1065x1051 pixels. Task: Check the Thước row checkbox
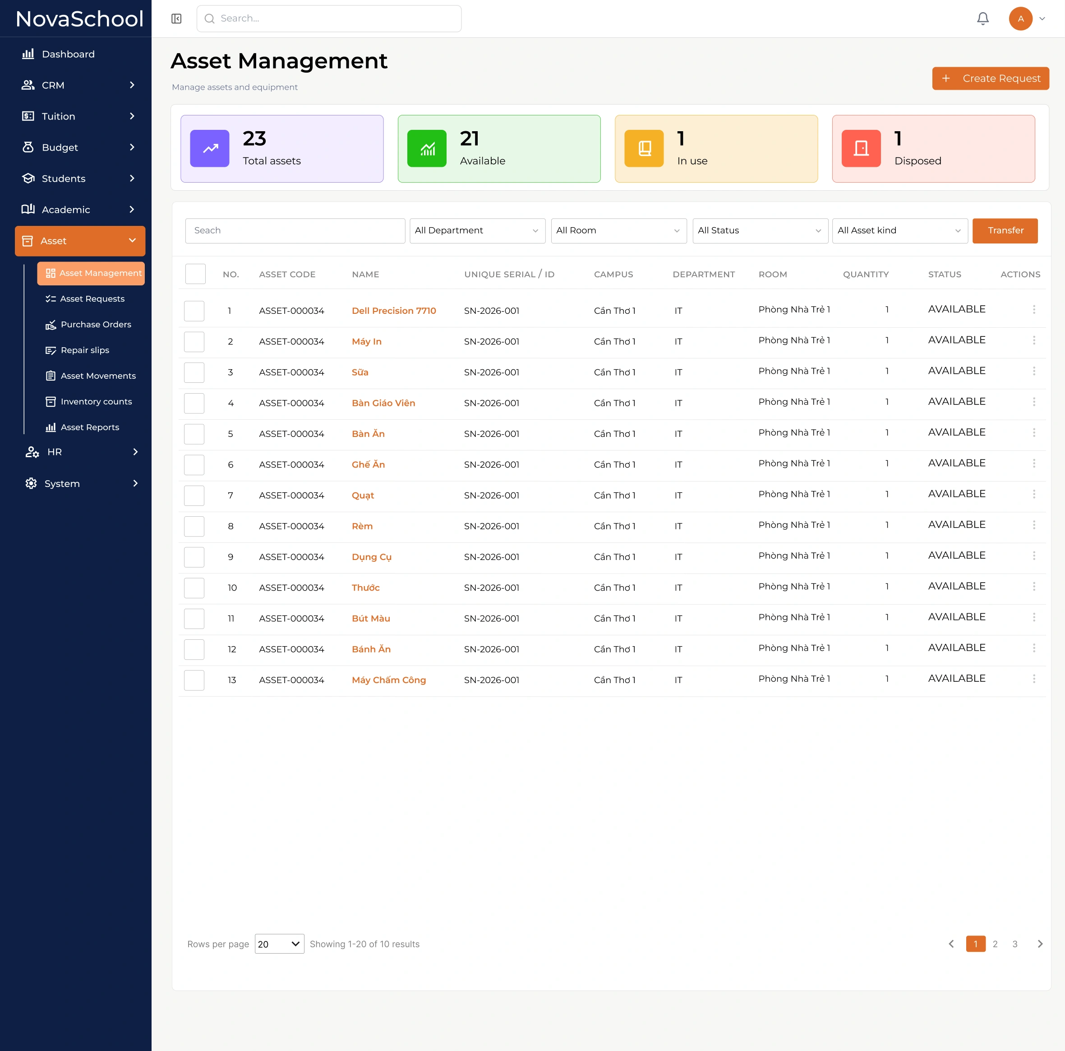(x=194, y=588)
